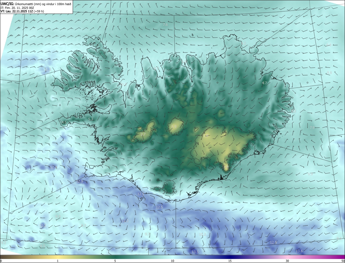This screenshot has width=345, height=263.
Task: Click the 9.7 value label on the map
Action: click(147, 234)
